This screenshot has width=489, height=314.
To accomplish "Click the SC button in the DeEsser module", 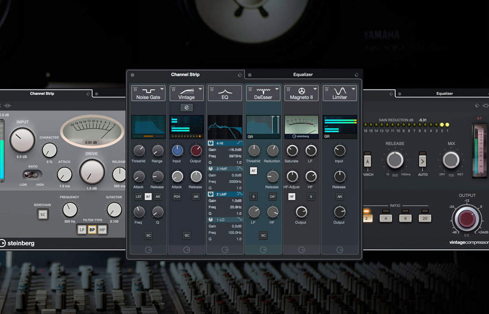I will pos(263,236).
